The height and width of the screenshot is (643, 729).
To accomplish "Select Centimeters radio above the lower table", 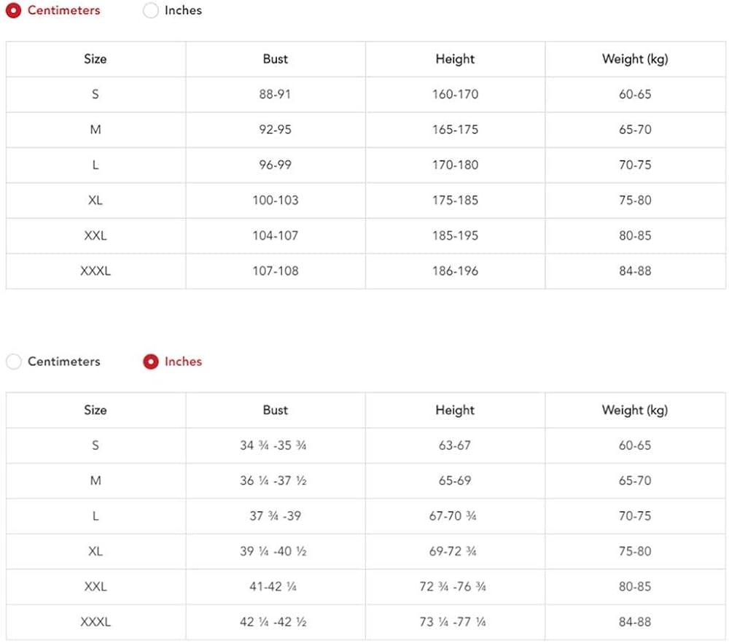I will click(14, 362).
